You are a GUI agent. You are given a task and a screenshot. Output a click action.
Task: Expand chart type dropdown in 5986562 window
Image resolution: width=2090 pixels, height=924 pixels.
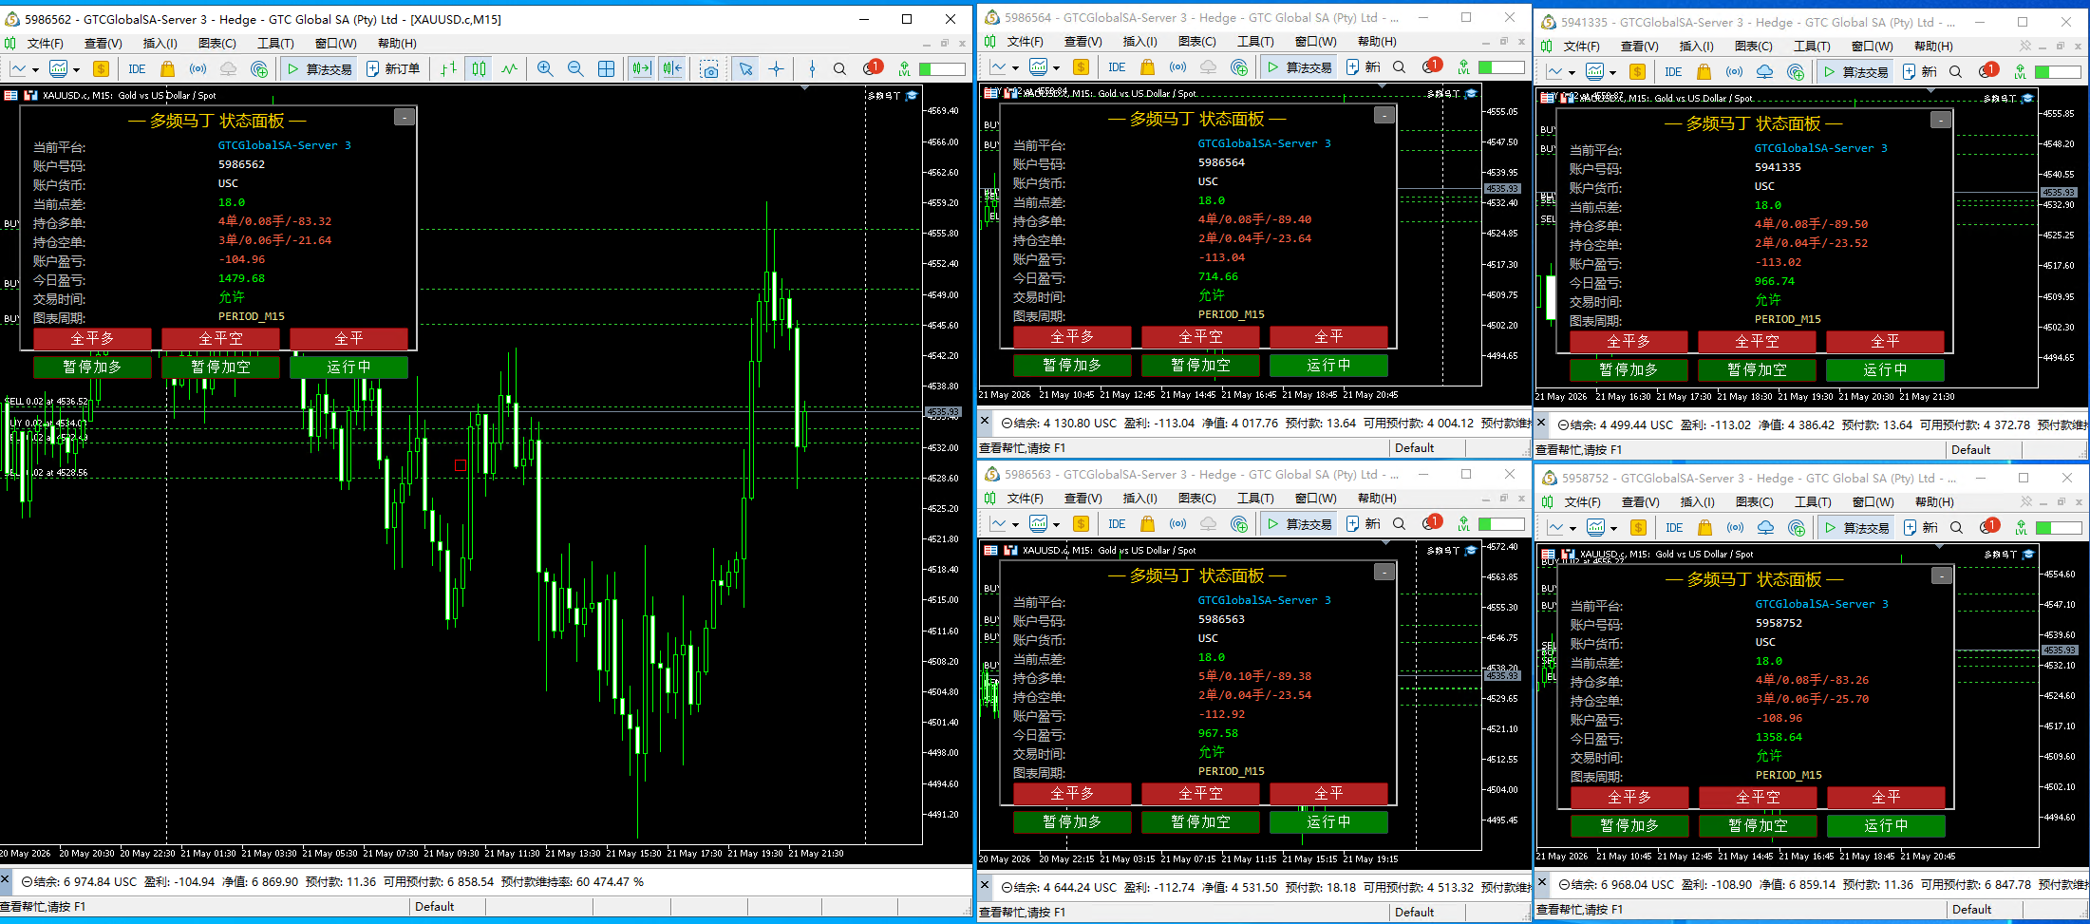(x=35, y=69)
